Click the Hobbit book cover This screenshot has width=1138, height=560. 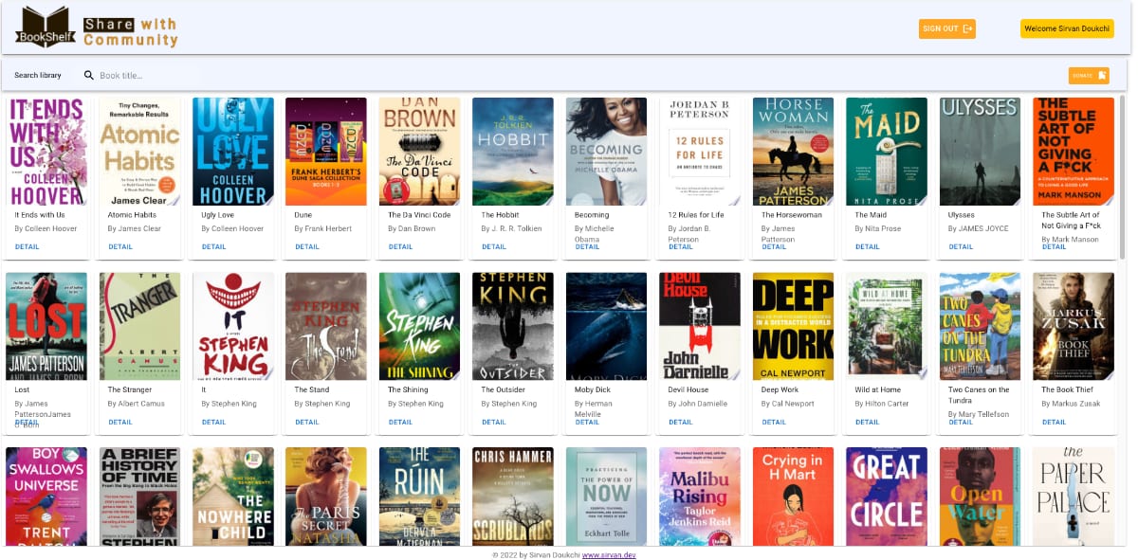coord(513,152)
